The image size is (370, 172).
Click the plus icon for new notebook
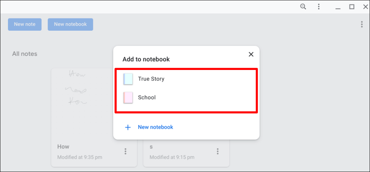[x=128, y=127]
